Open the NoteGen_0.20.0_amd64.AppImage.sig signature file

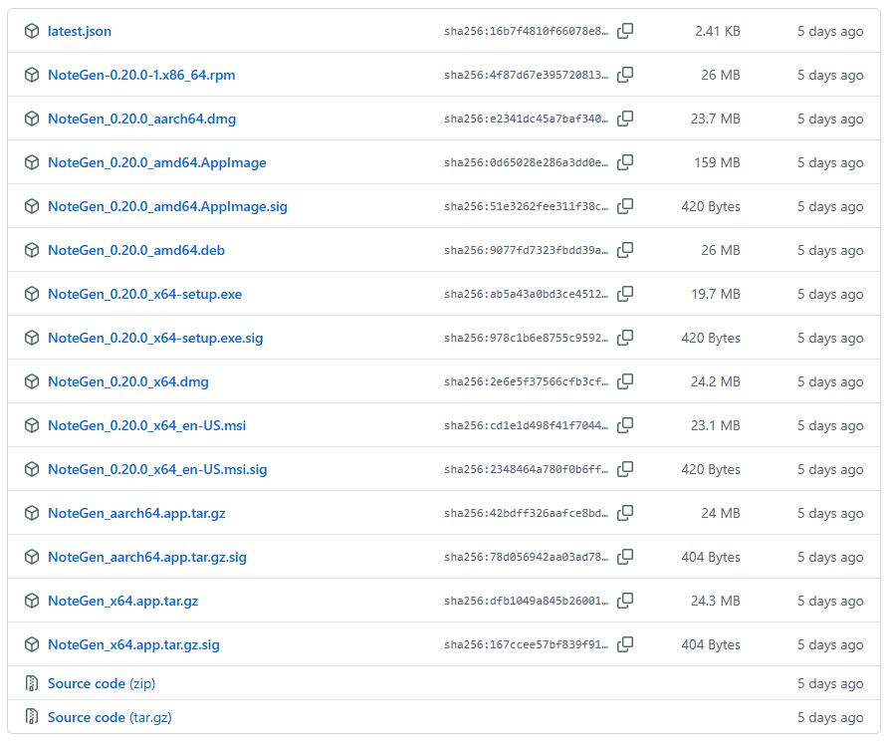[x=167, y=206]
